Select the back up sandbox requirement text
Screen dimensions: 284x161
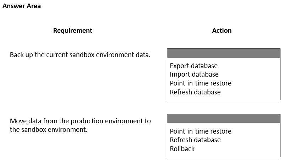point(80,55)
